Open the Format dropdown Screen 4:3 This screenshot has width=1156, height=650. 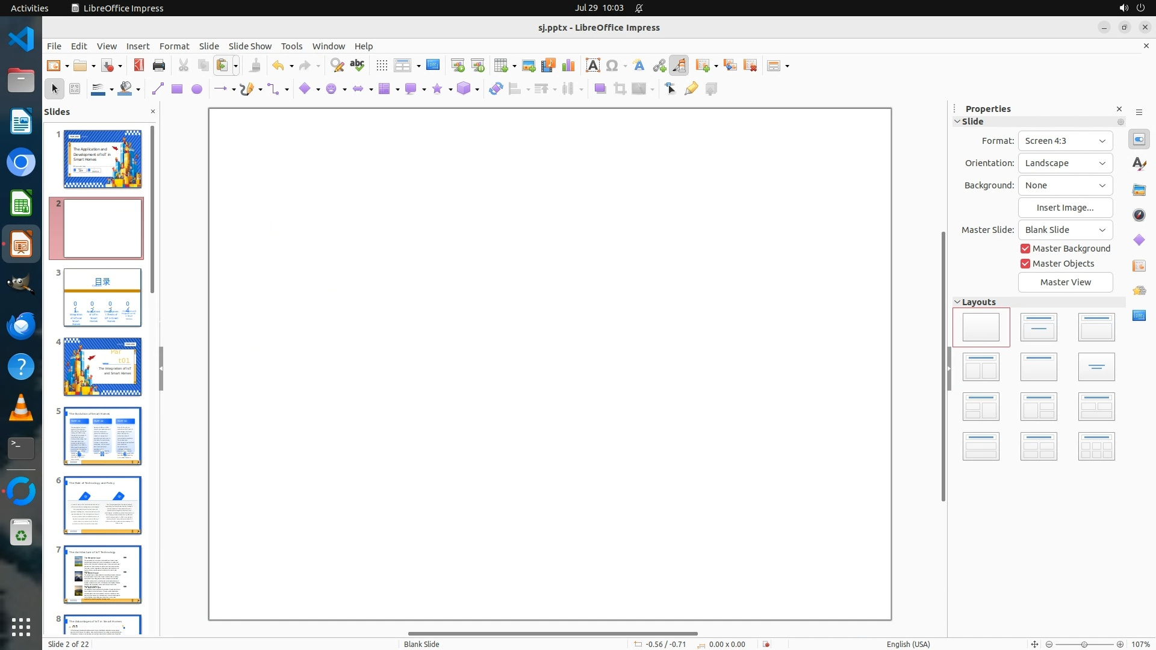[x=1064, y=141]
